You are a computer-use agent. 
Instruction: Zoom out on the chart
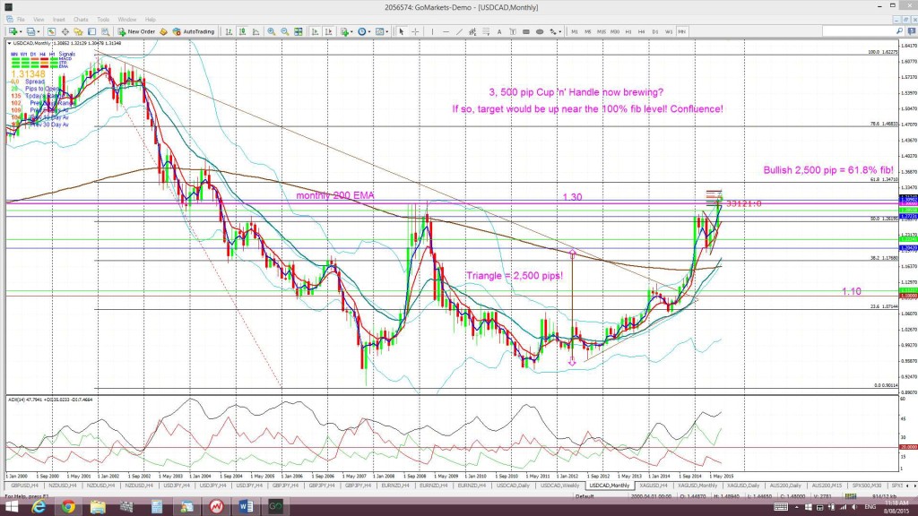click(284, 31)
